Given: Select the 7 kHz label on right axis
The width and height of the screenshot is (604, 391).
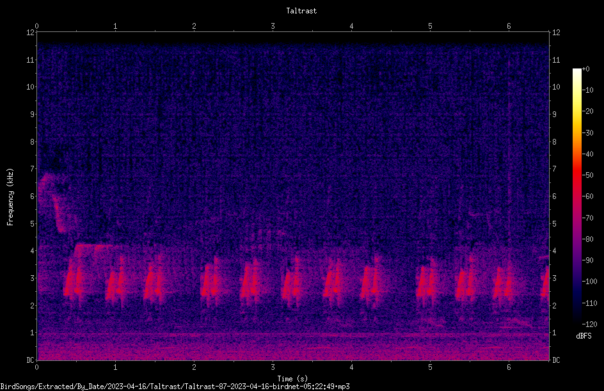Looking at the screenshot, I should (x=554, y=169).
